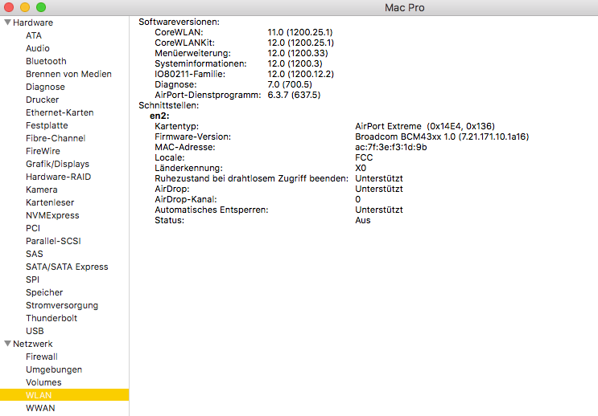Viewport: 598px width, 416px height.
Task: Click the Schnittstellen heading
Action: 168,105
